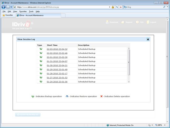
Task: Click Scheduled Backup text in 02-03-2010 row
Action: coord(87,49)
